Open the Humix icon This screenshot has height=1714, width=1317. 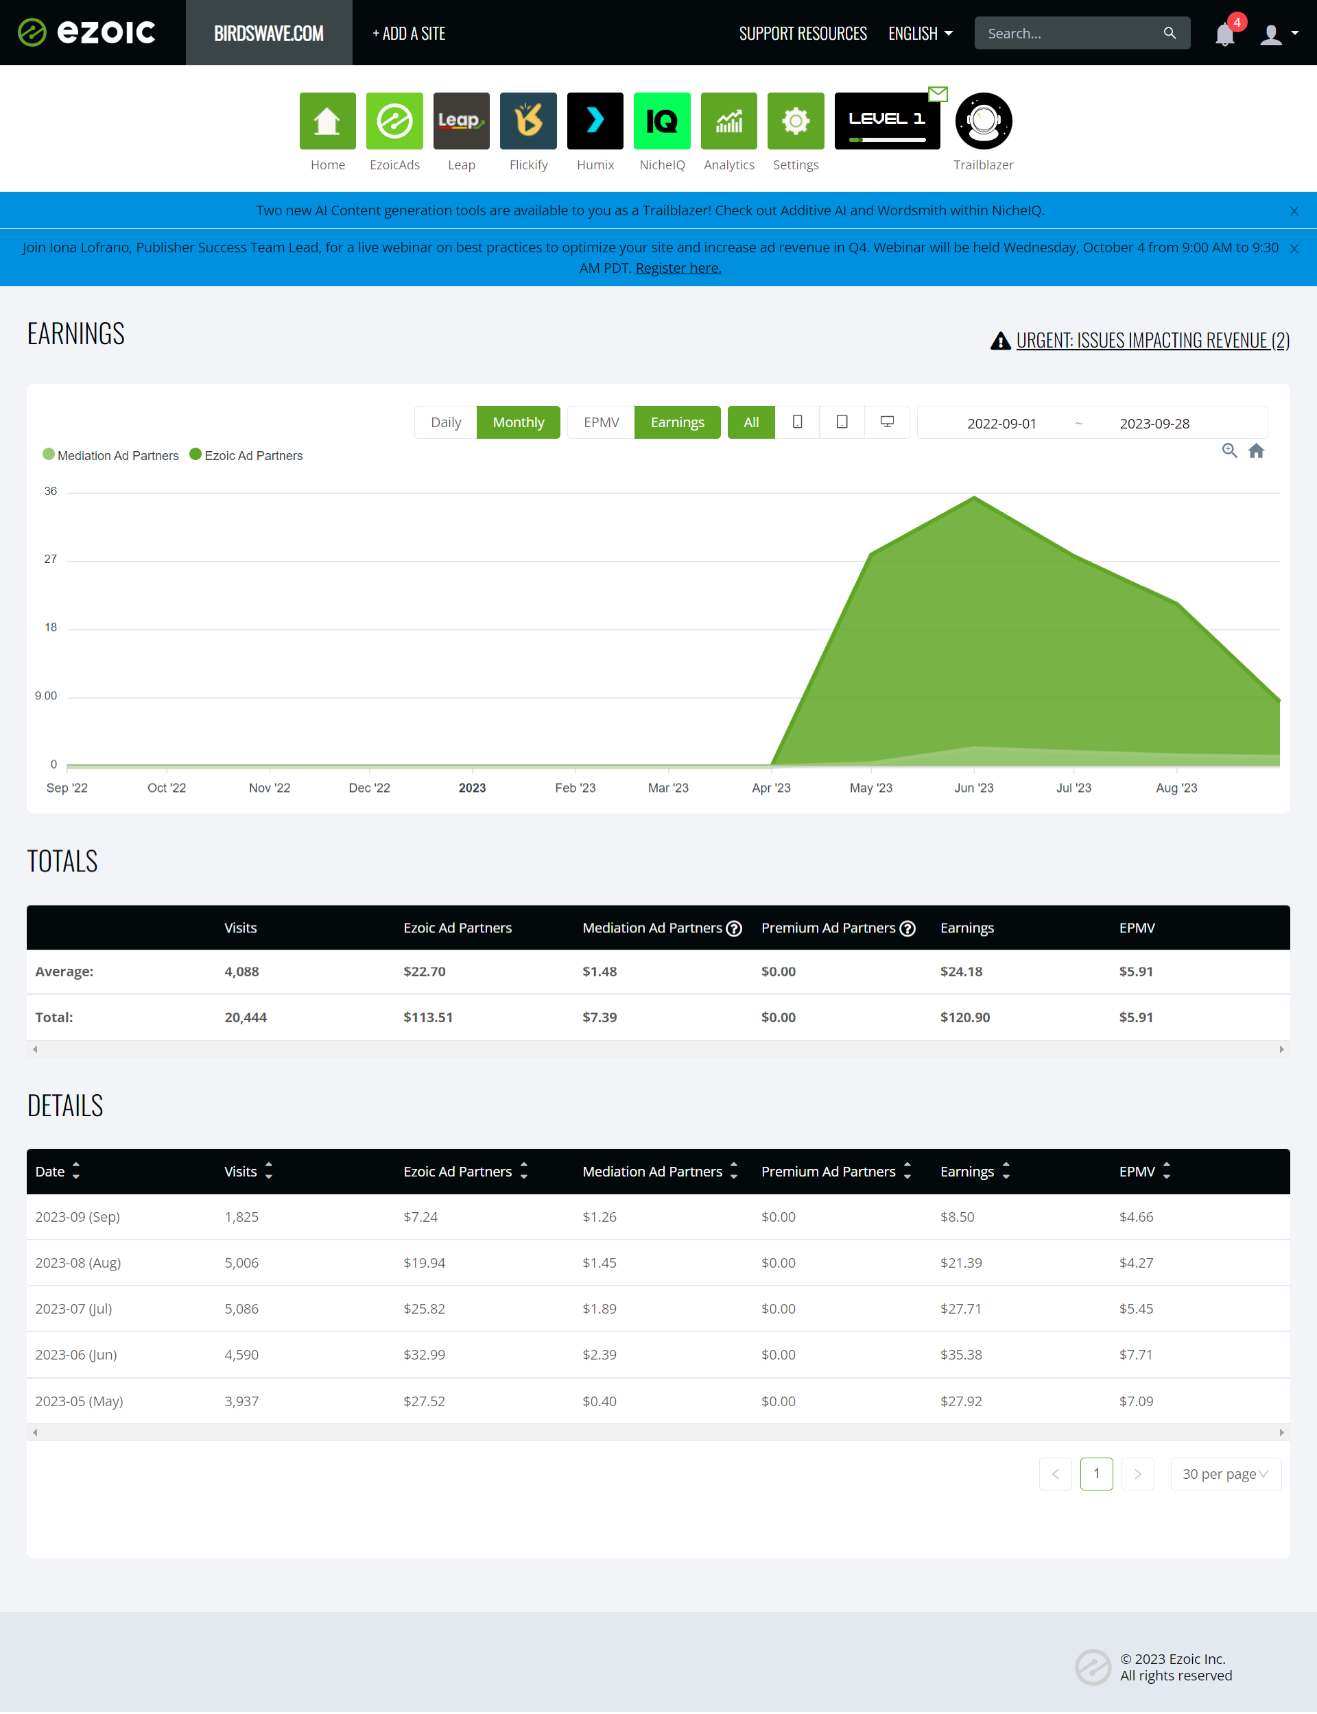click(x=595, y=121)
